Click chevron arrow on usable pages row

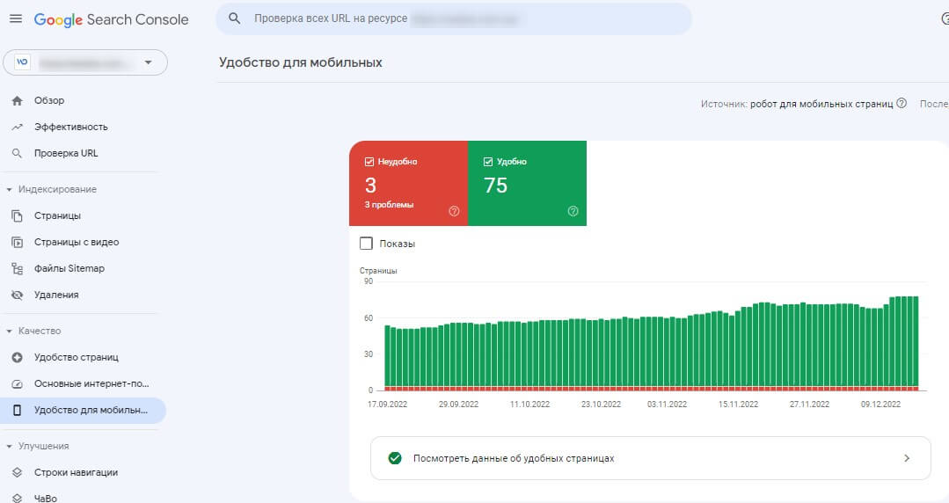(907, 458)
